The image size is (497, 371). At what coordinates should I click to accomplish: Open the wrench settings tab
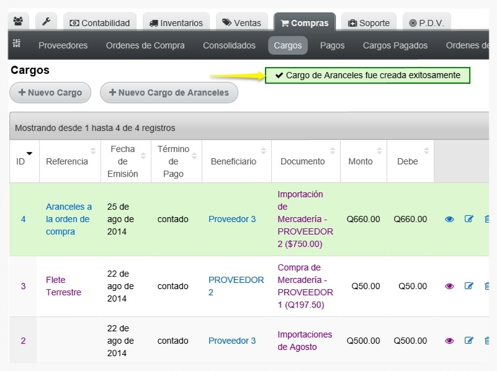[x=46, y=22]
